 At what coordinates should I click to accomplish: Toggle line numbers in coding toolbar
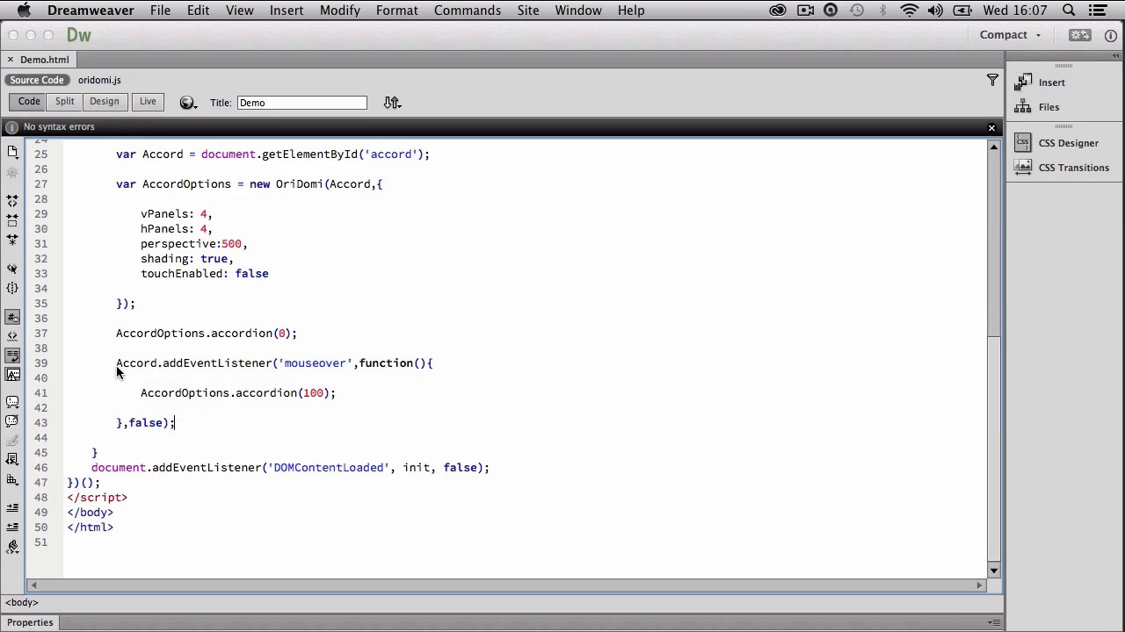click(12, 317)
